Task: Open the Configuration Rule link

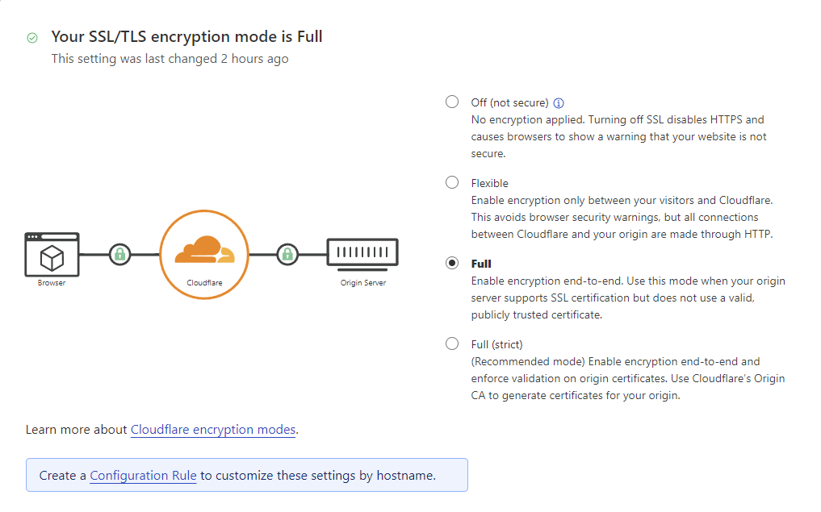Action: click(143, 476)
